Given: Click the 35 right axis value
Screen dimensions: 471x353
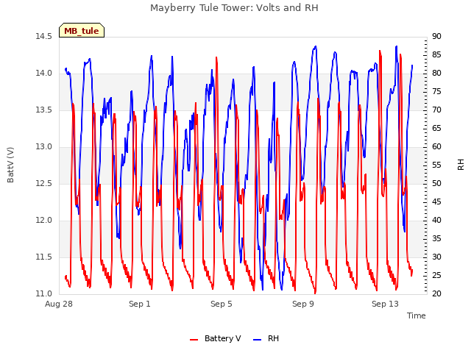Looking at the screenshot, I should click(x=436, y=238).
